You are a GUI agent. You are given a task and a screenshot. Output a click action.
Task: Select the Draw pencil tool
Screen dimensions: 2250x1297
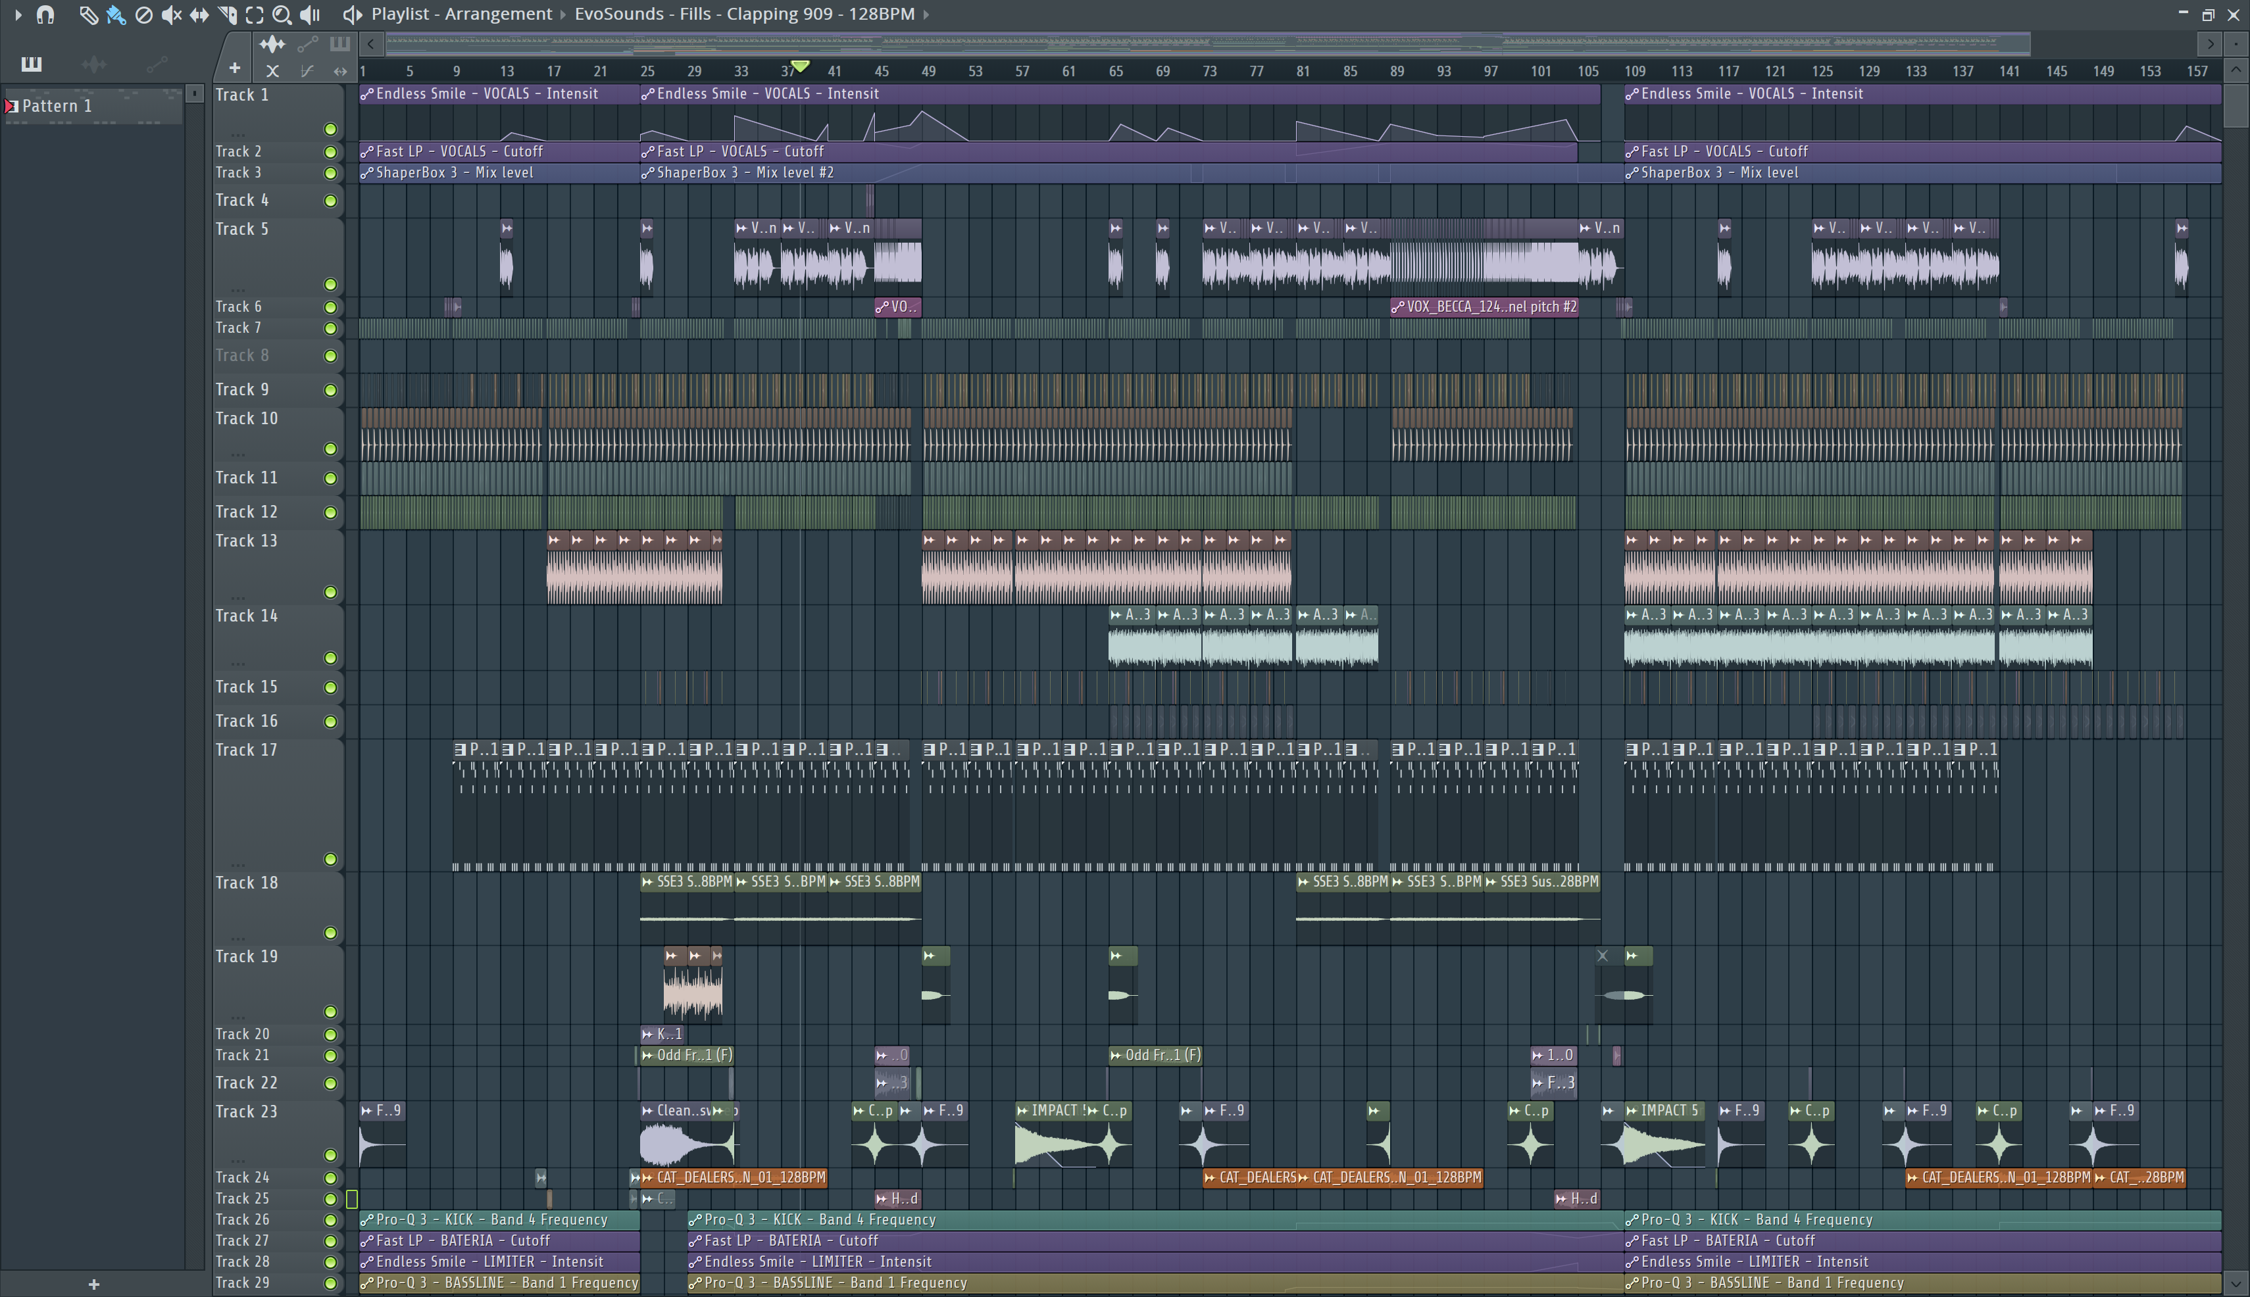pos(88,14)
